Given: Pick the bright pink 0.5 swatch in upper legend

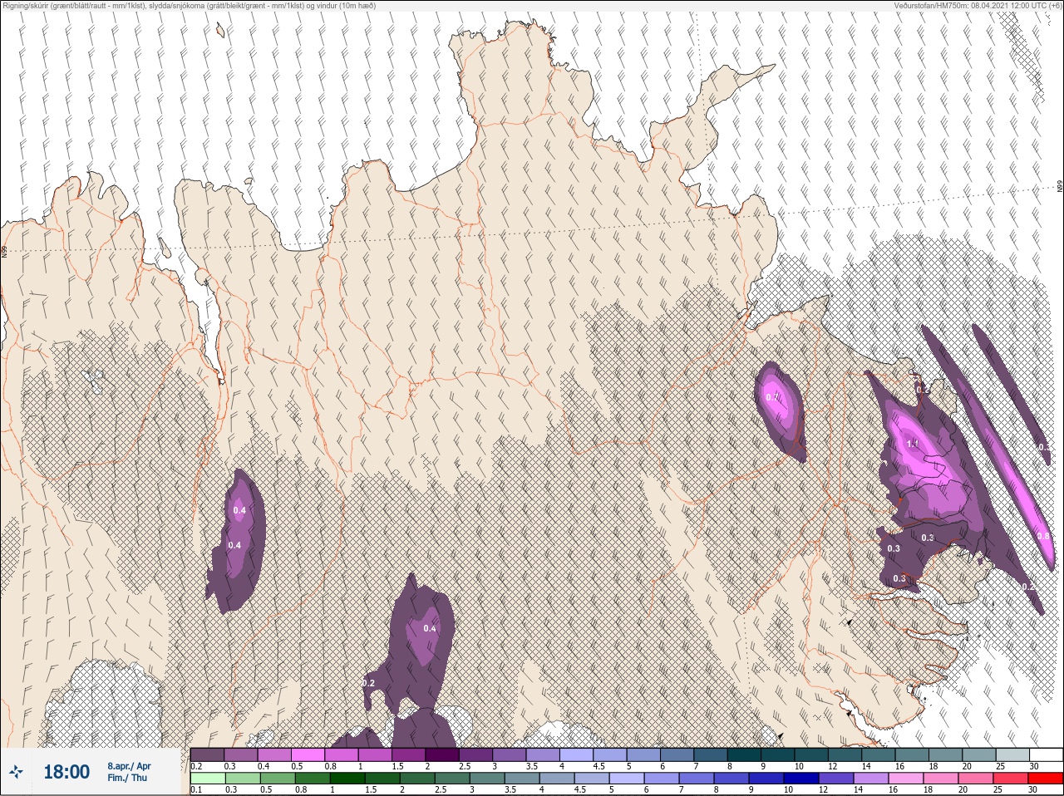Looking at the screenshot, I should click(x=309, y=754).
